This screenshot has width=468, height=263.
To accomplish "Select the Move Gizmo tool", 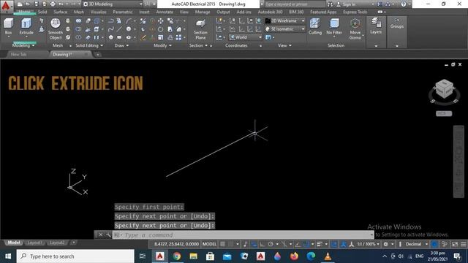I will (355, 29).
